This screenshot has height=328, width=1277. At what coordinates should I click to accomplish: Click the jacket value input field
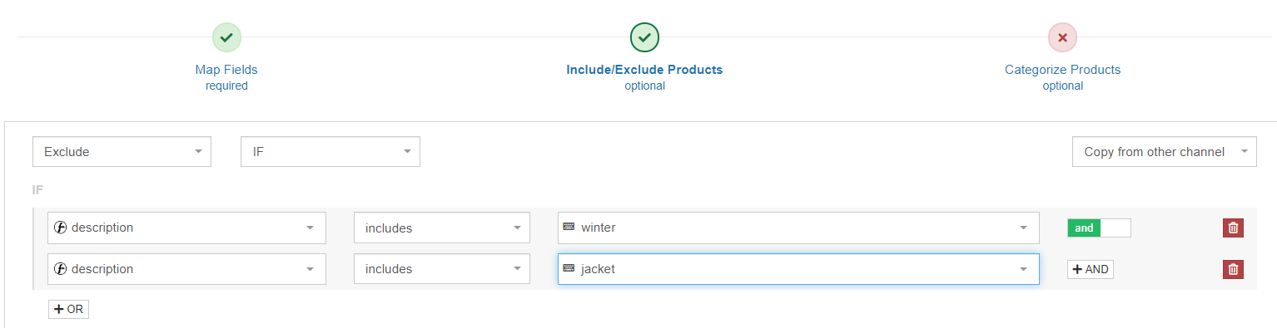(798, 269)
